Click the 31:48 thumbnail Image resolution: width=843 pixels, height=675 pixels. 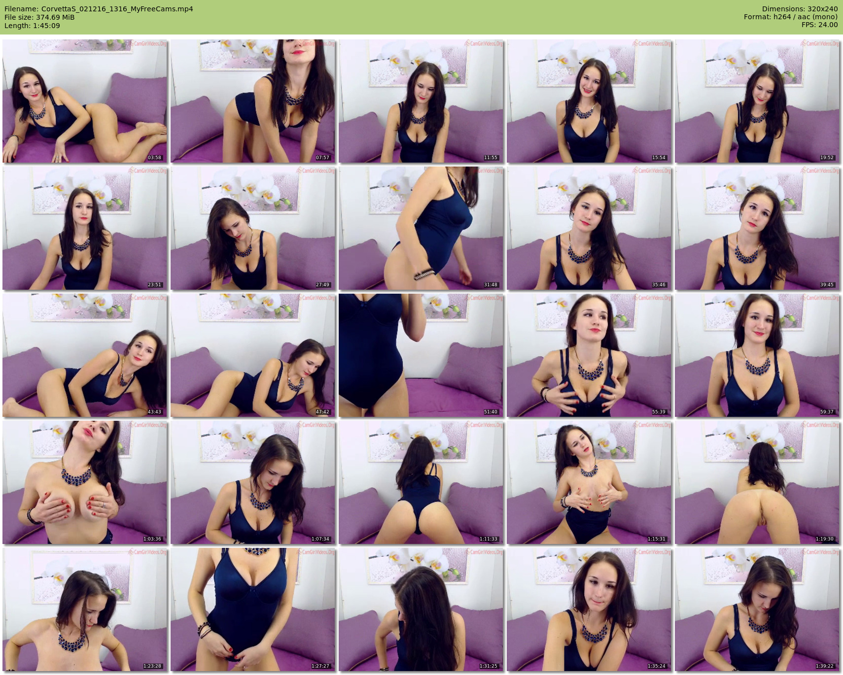pos(421,228)
